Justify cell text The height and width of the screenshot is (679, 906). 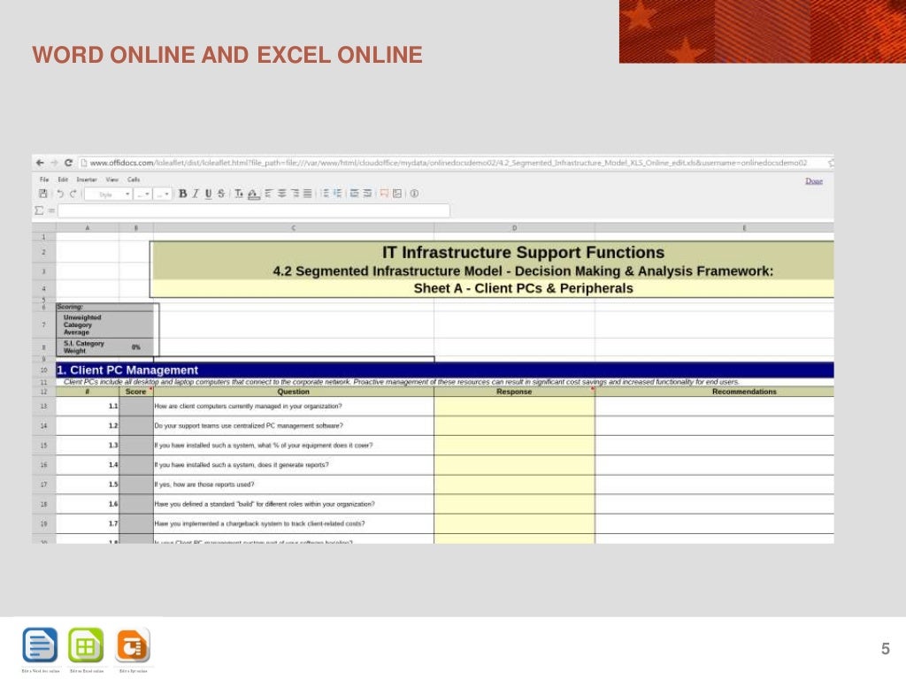tap(307, 194)
